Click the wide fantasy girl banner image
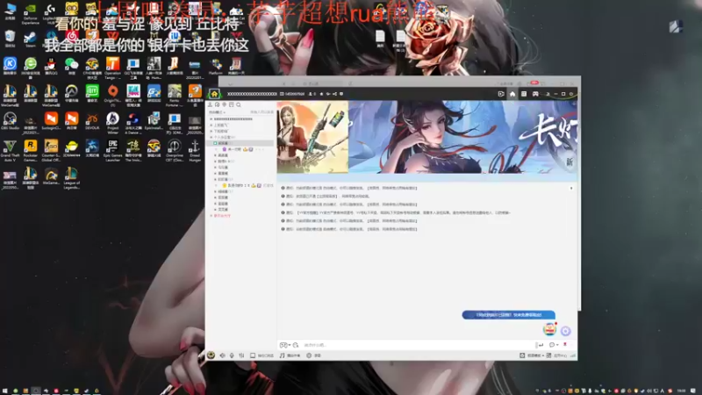Viewport: 702px width, 395px height. click(463, 137)
